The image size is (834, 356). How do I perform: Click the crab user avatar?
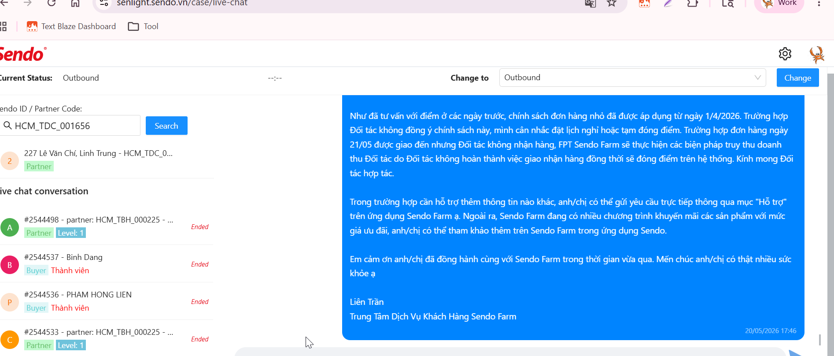point(817,55)
